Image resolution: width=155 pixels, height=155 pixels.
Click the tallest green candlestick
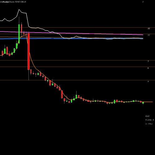tap(19, 34)
